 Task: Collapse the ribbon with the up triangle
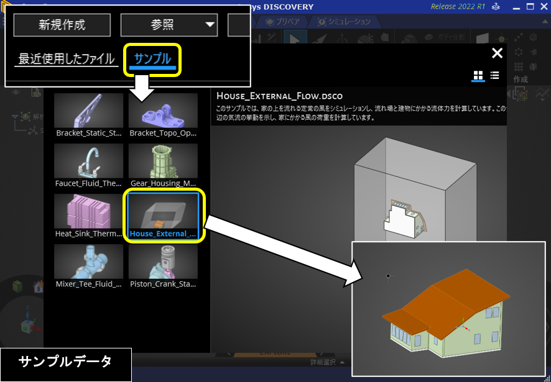[x=544, y=22]
